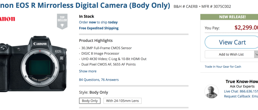Open the Canon EOS R product image
The width and height of the screenshot is (258, 110).
(33, 63)
